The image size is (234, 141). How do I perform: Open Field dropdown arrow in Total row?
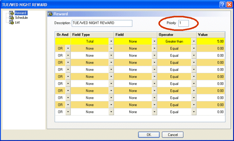[x=154, y=42]
